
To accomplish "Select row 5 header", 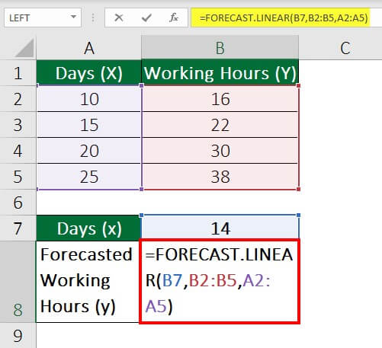I will [x=18, y=177].
